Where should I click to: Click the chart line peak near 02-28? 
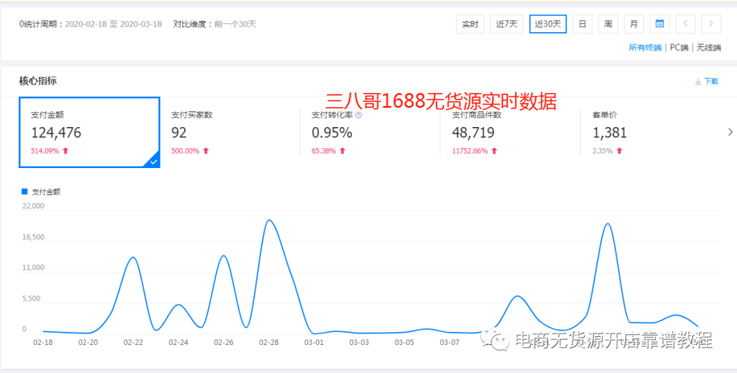[x=268, y=220]
